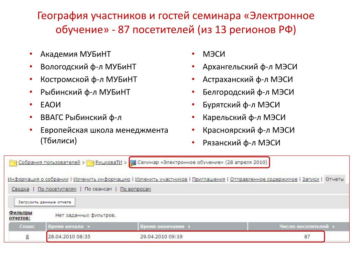Click Загрузить данные отчета button

tap(45, 202)
